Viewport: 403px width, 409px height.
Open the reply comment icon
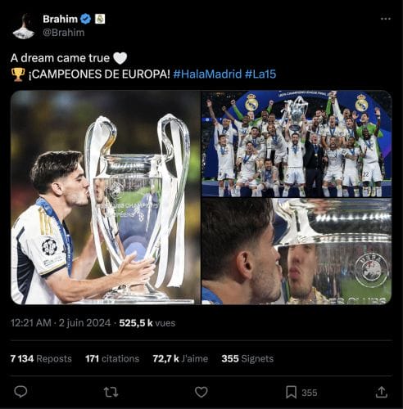(x=20, y=392)
